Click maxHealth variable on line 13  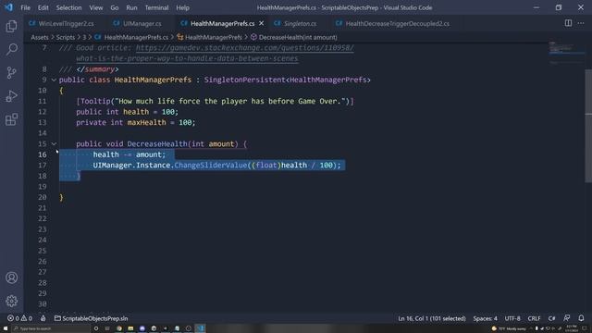(146, 122)
